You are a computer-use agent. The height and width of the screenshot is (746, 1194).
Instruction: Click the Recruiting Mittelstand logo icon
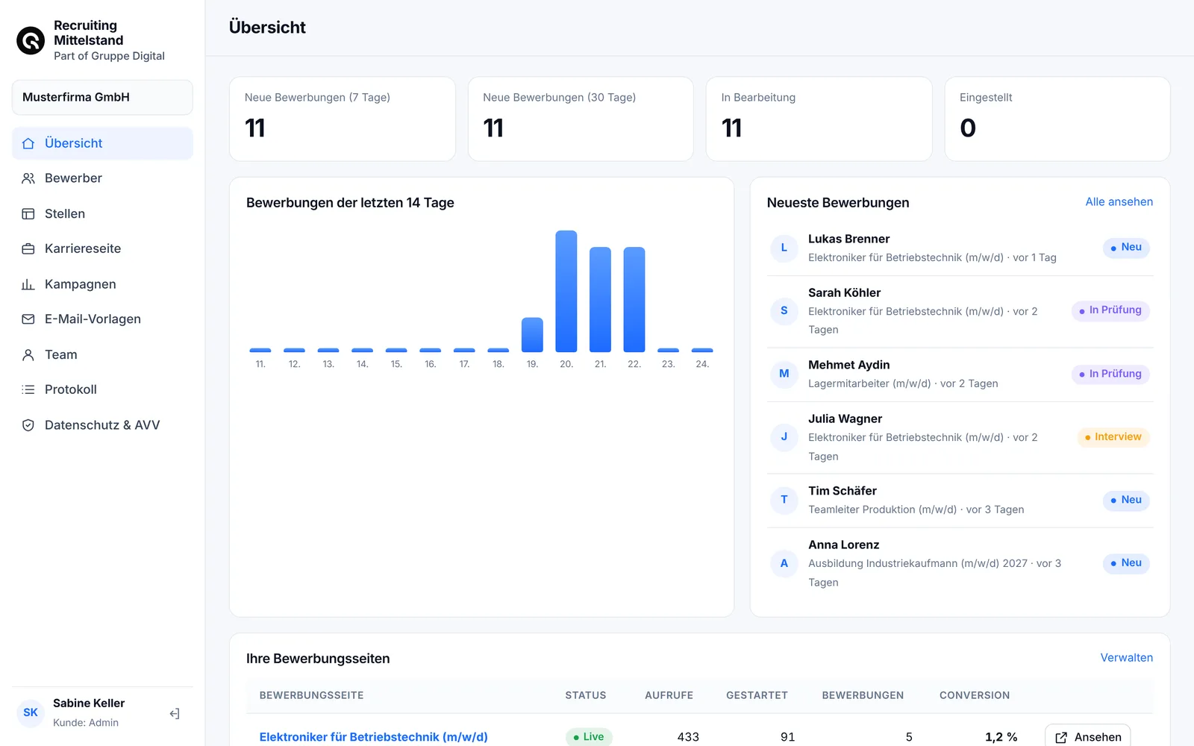point(31,41)
